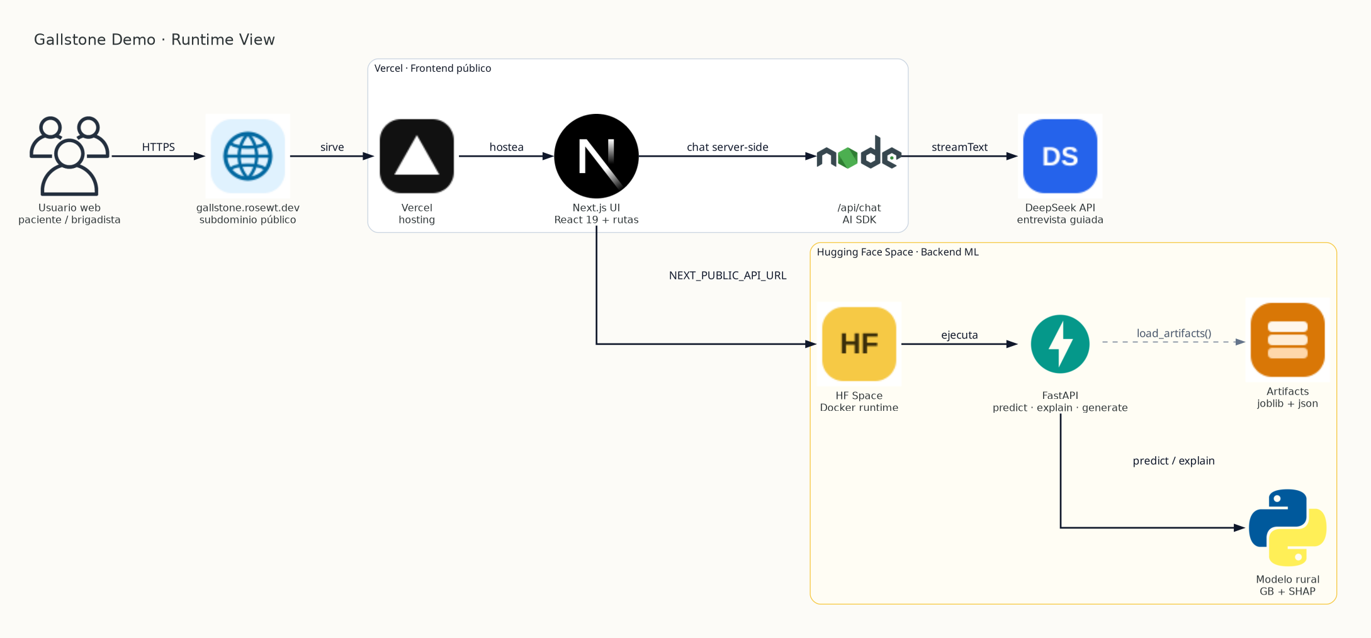
Task: Click the 'load_artifacts()' dashed edge label
Action: [x=1173, y=333]
